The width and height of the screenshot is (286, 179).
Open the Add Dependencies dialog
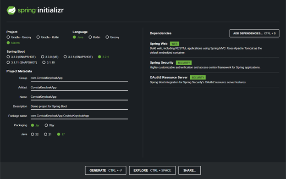click(x=254, y=34)
